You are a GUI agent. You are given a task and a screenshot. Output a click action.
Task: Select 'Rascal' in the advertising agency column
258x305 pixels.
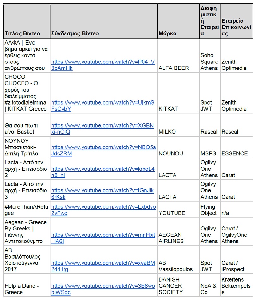click(209, 132)
